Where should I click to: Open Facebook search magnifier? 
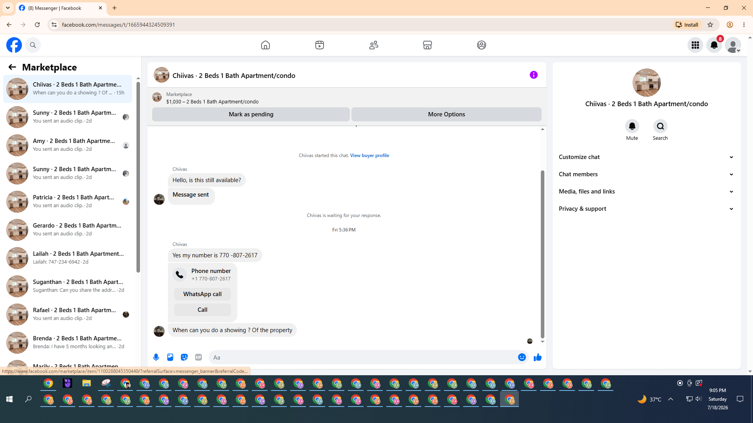click(33, 45)
